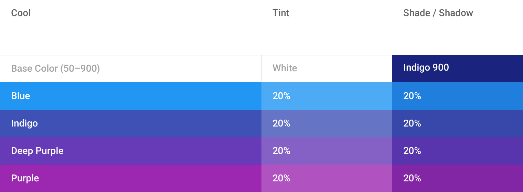
Task: Choose the Purple 20% shade swatch
Action: (458, 178)
